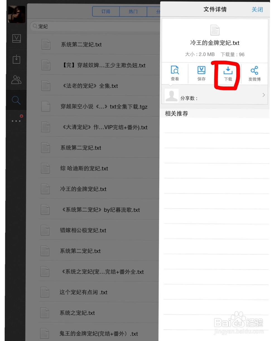Screen dimensions: 279x341
Task: Open 穿越架空小说《…》txt全集下载.tgz
Action: [100, 107]
